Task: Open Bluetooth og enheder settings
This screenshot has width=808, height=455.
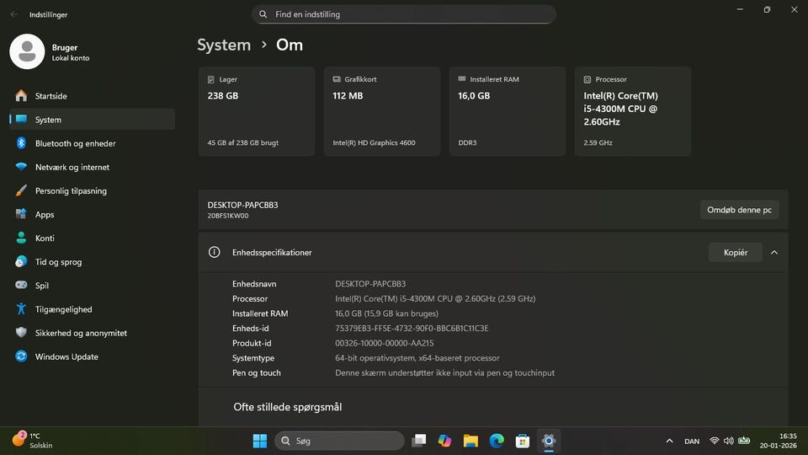Action: (x=75, y=143)
